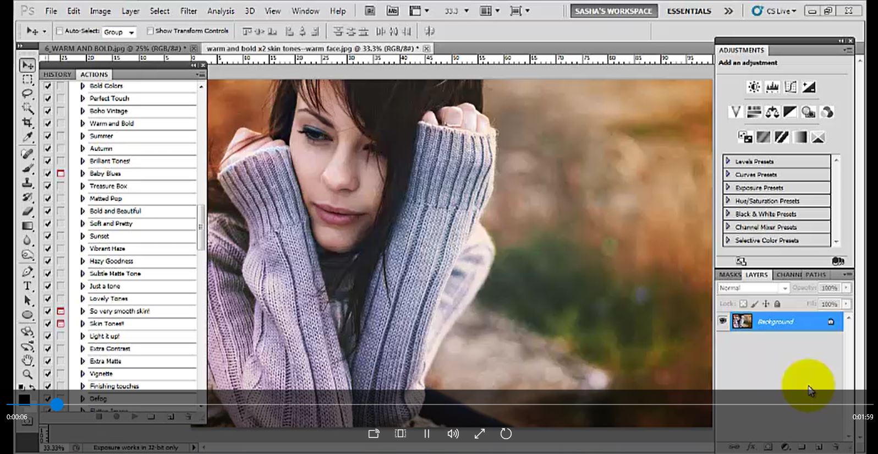Add a Black & White adjustment
Screen dimensions: 878x454
pos(790,112)
